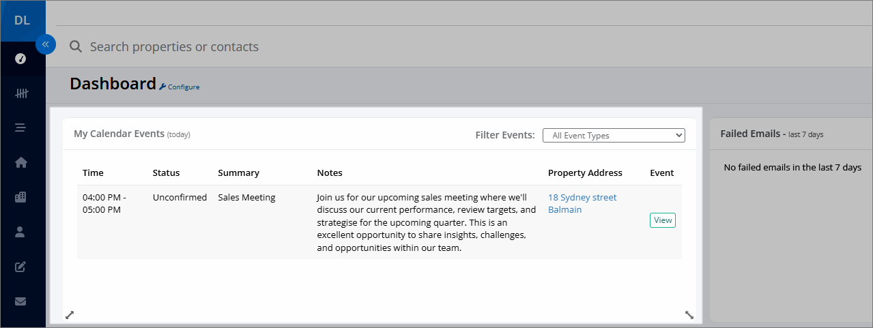This screenshot has height=328, width=873.
Task: Click the Summary column header
Action: pyautogui.click(x=238, y=173)
